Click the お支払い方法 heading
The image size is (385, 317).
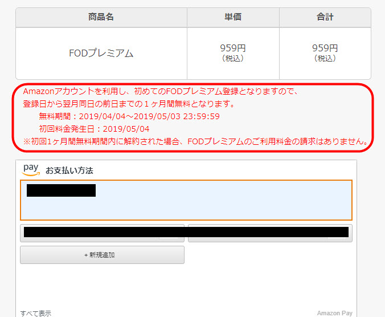pyautogui.click(x=69, y=170)
